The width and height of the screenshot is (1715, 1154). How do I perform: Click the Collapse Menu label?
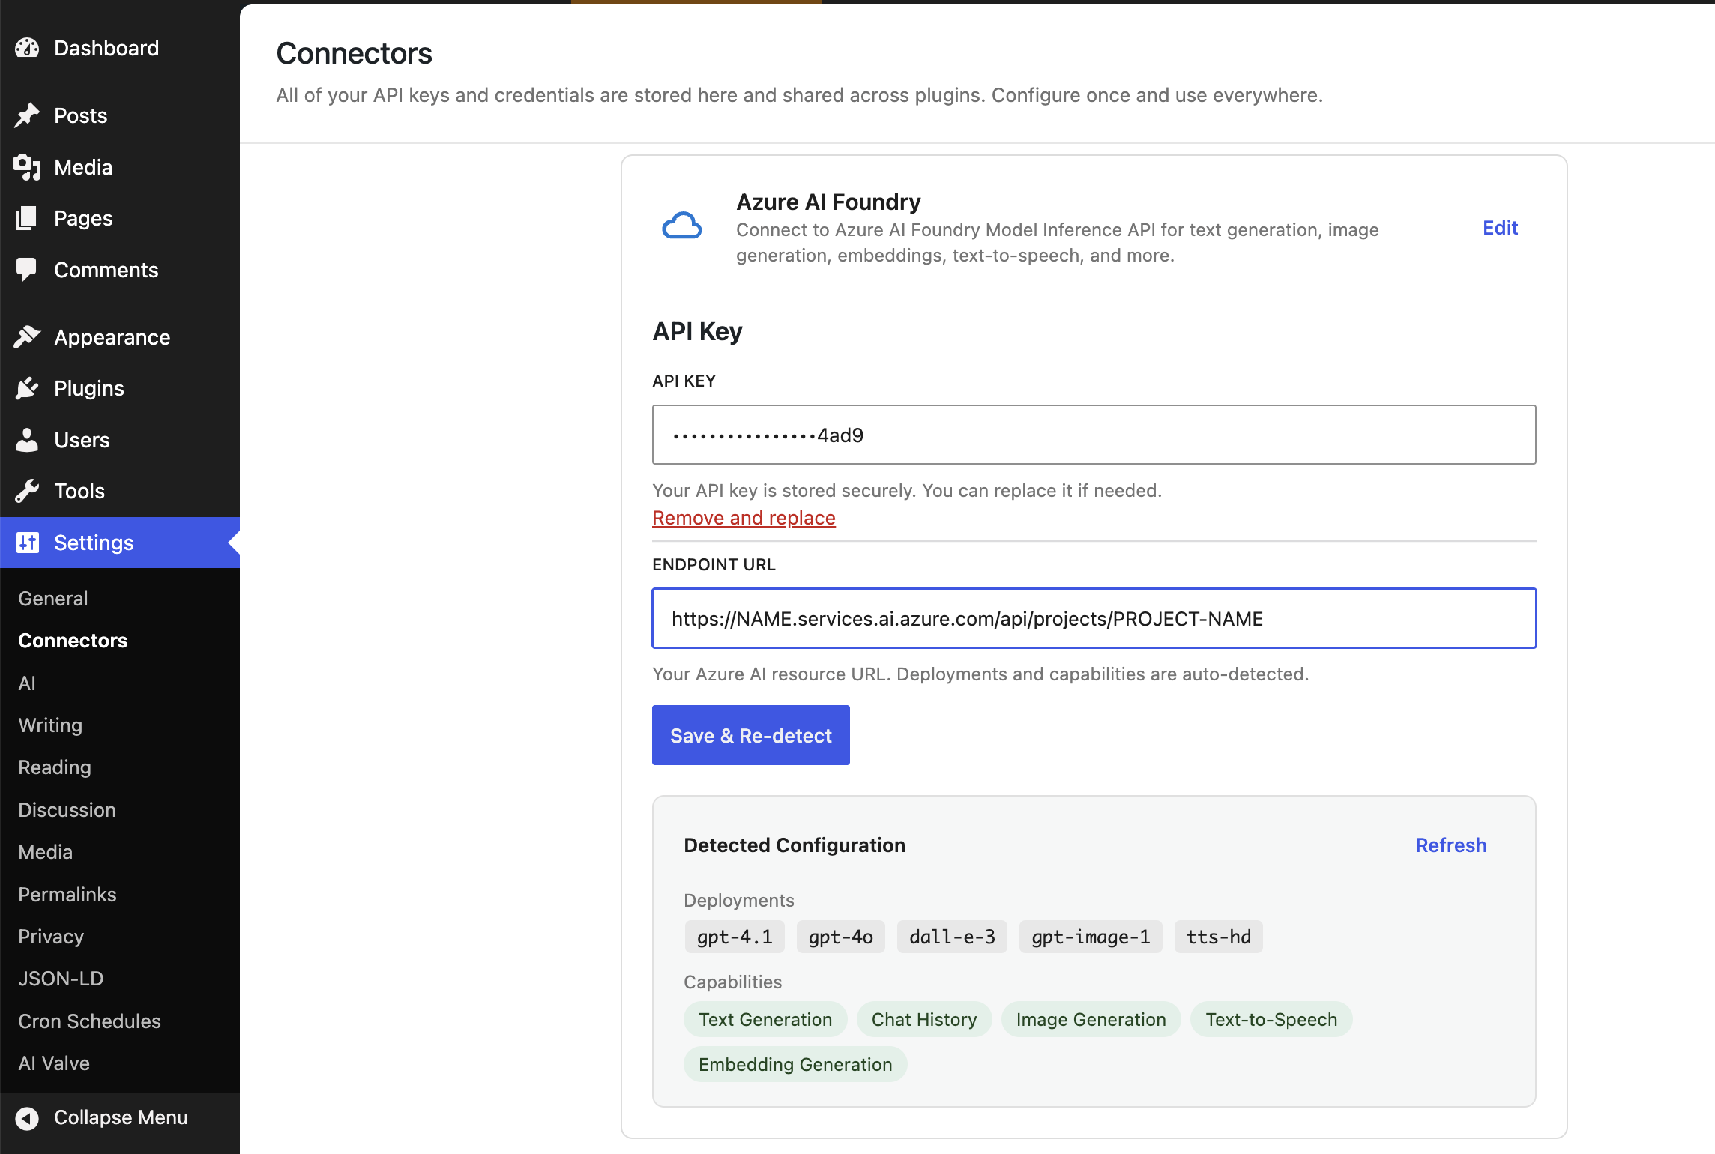tap(121, 1117)
